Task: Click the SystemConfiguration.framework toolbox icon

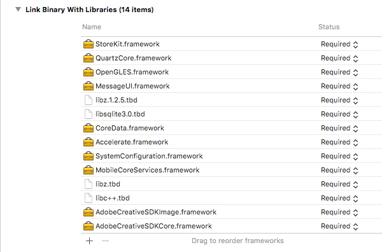Action: point(88,156)
